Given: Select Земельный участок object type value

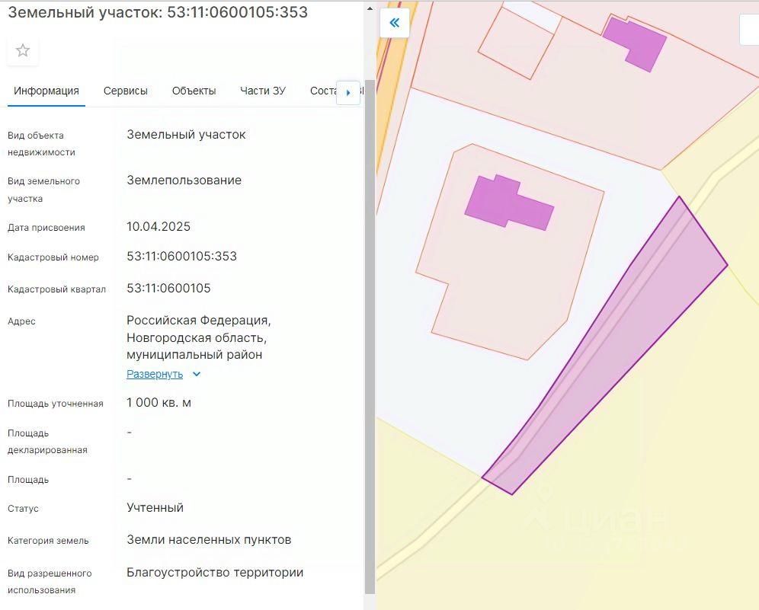Looking at the screenshot, I should click(x=186, y=135).
